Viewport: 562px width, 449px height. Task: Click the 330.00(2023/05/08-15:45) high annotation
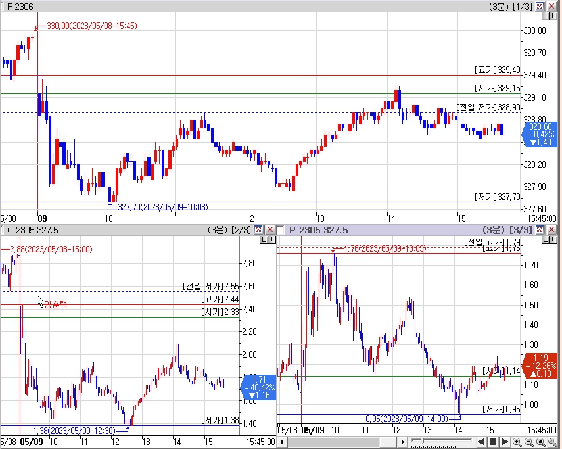[x=92, y=26]
